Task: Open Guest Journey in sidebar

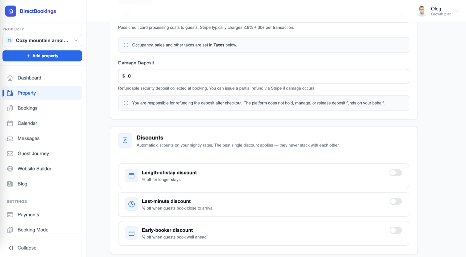Action: 42,154
